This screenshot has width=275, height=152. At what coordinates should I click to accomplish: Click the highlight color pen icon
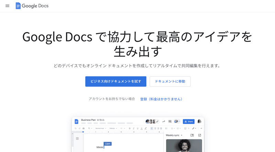tap(145, 128)
